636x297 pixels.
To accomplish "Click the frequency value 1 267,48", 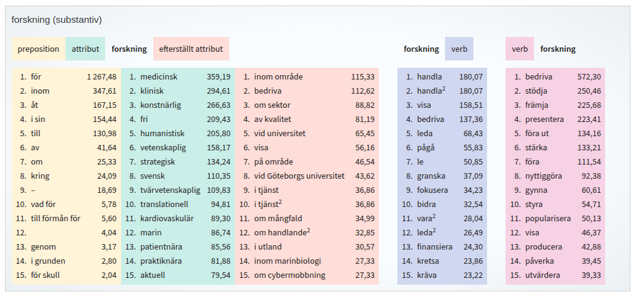I will tap(101, 77).
